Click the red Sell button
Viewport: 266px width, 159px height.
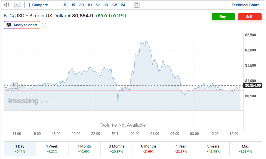[x=250, y=17]
